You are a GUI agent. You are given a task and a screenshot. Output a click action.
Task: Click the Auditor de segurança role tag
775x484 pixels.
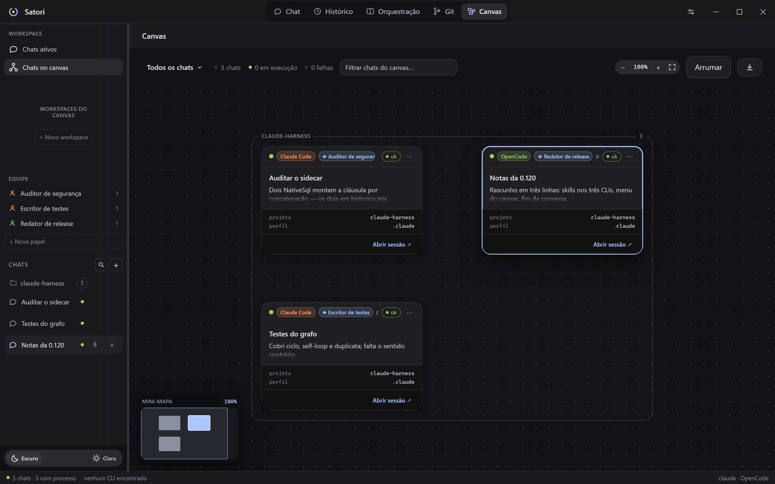[x=347, y=156]
